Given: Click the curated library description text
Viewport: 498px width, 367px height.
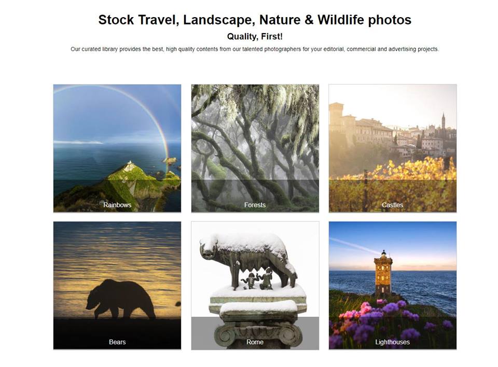Looking at the screenshot, I should tap(255, 49).
